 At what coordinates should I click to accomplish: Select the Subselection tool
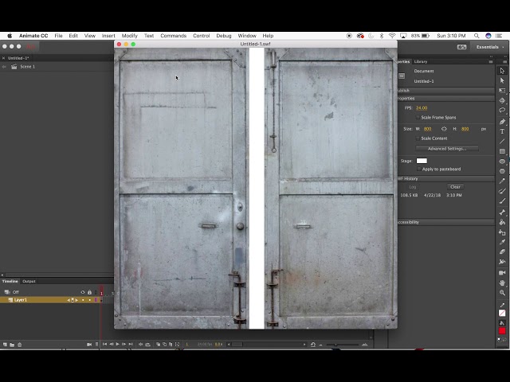[502, 80]
